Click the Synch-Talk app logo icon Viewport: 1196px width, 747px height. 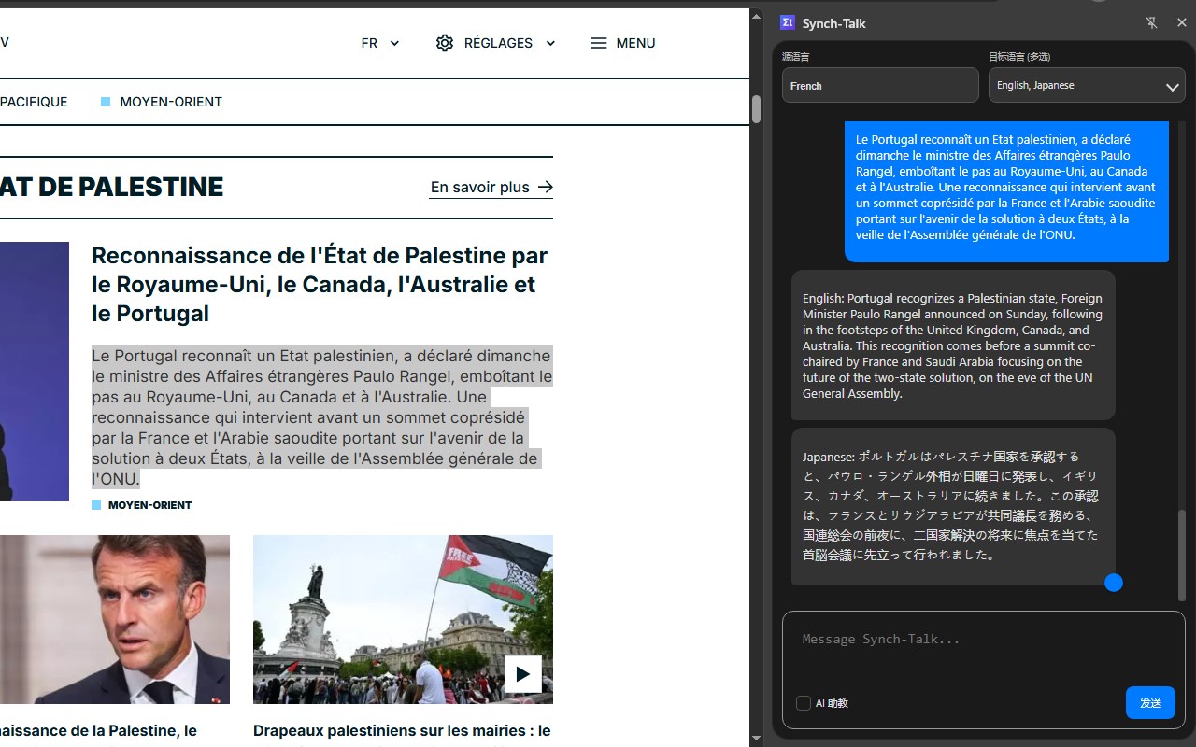pyautogui.click(x=787, y=23)
